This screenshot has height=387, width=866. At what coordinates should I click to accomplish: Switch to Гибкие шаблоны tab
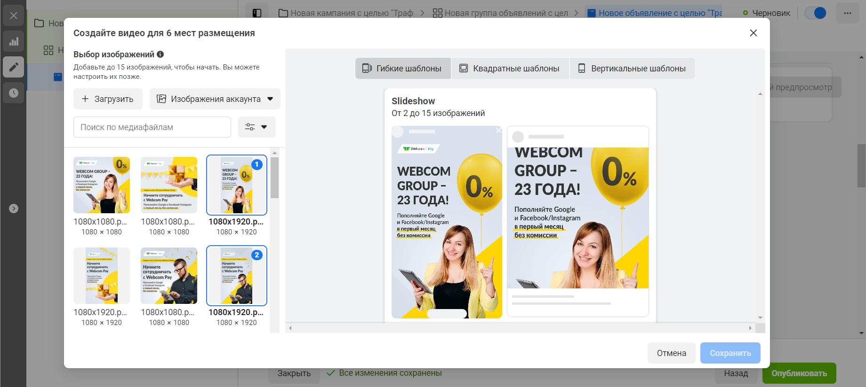click(403, 69)
